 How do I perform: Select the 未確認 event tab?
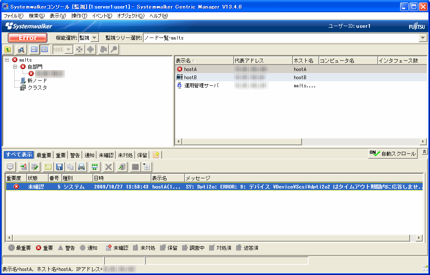(106, 155)
